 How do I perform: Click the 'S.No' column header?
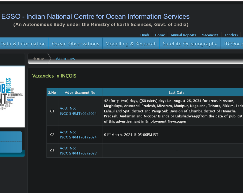coord(52,92)
